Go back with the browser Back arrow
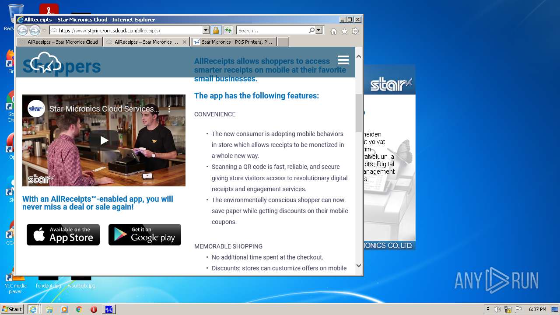Screen dimensions: 560x315 [x=22, y=30]
